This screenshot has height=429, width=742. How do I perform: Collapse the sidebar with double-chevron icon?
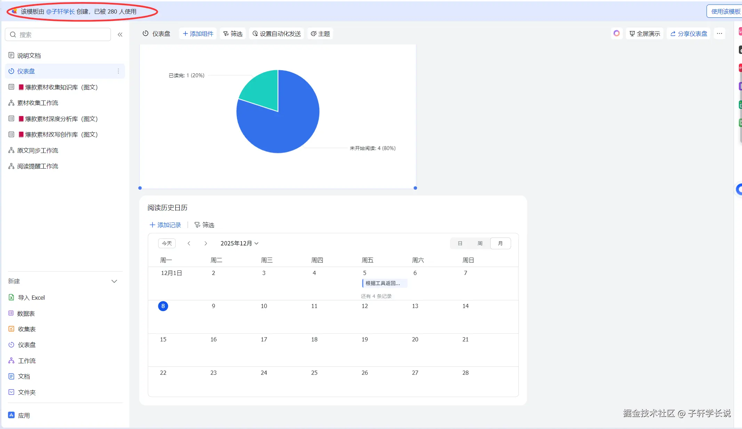[x=120, y=34]
